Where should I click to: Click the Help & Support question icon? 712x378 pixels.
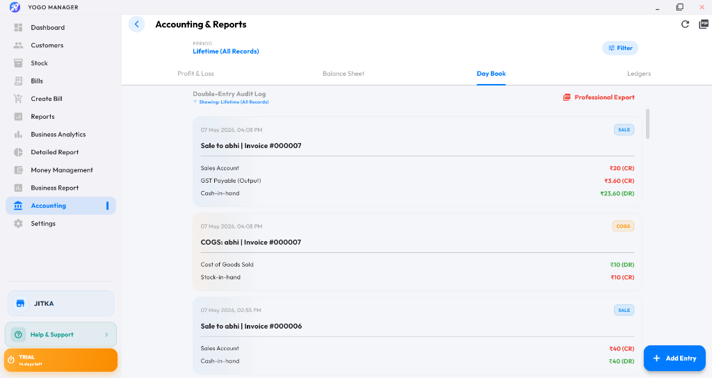click(18, 335)
